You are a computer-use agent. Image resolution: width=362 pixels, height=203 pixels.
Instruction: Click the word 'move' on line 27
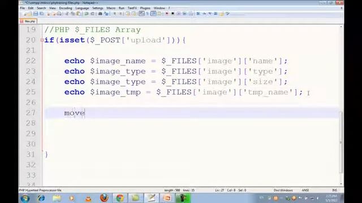[x=75, y=113]
